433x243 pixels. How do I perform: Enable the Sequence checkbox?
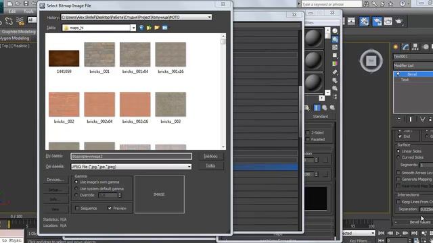coord(77,208)
